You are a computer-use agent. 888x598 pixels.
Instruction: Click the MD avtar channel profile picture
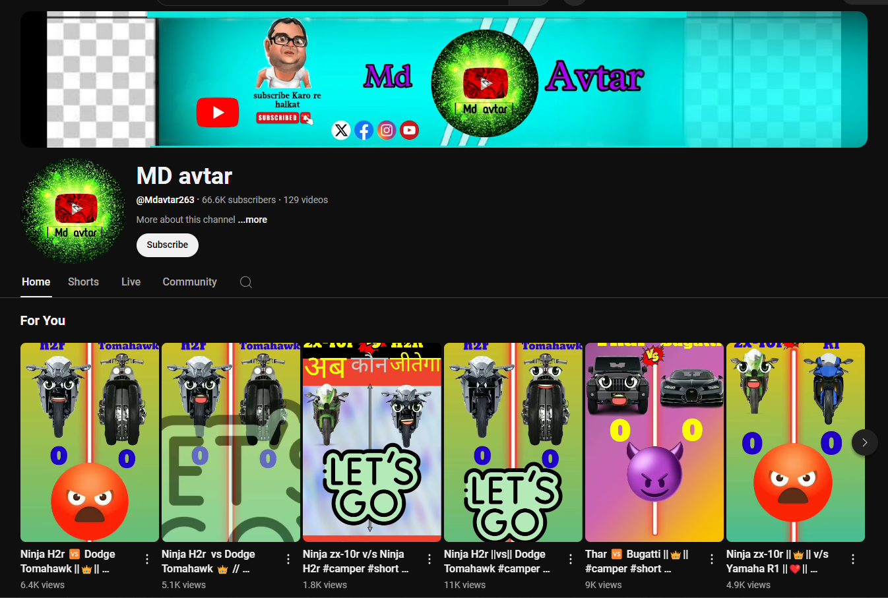[x=73, y=211]
